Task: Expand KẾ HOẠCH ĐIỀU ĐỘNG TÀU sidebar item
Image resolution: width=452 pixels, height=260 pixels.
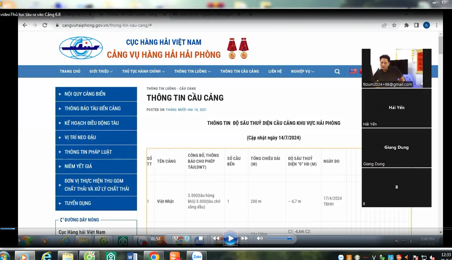Action: pos(96,123)
